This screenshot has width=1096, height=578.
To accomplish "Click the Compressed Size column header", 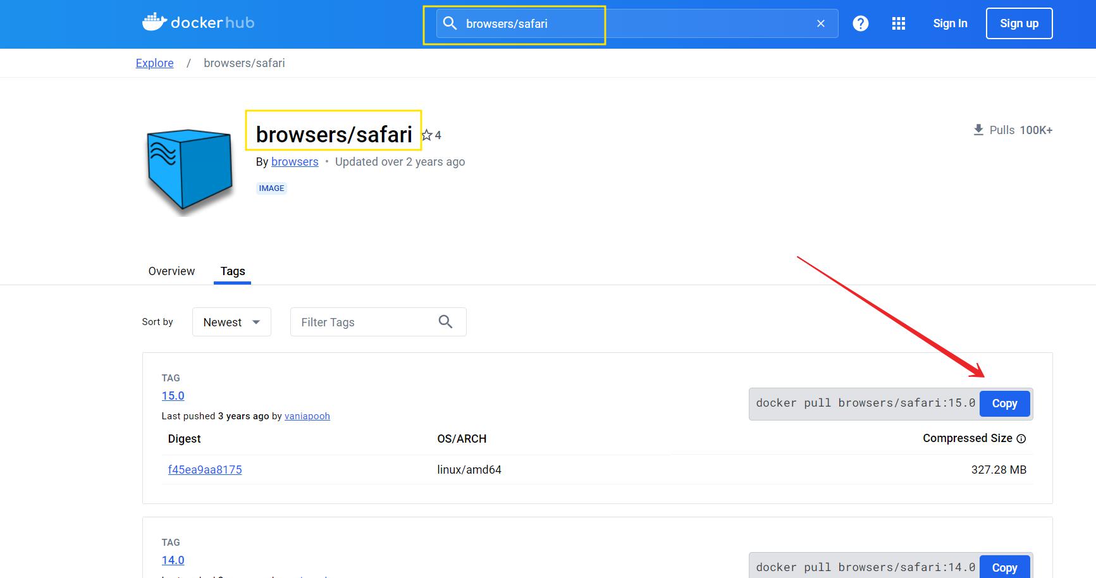I will point(967,438).
